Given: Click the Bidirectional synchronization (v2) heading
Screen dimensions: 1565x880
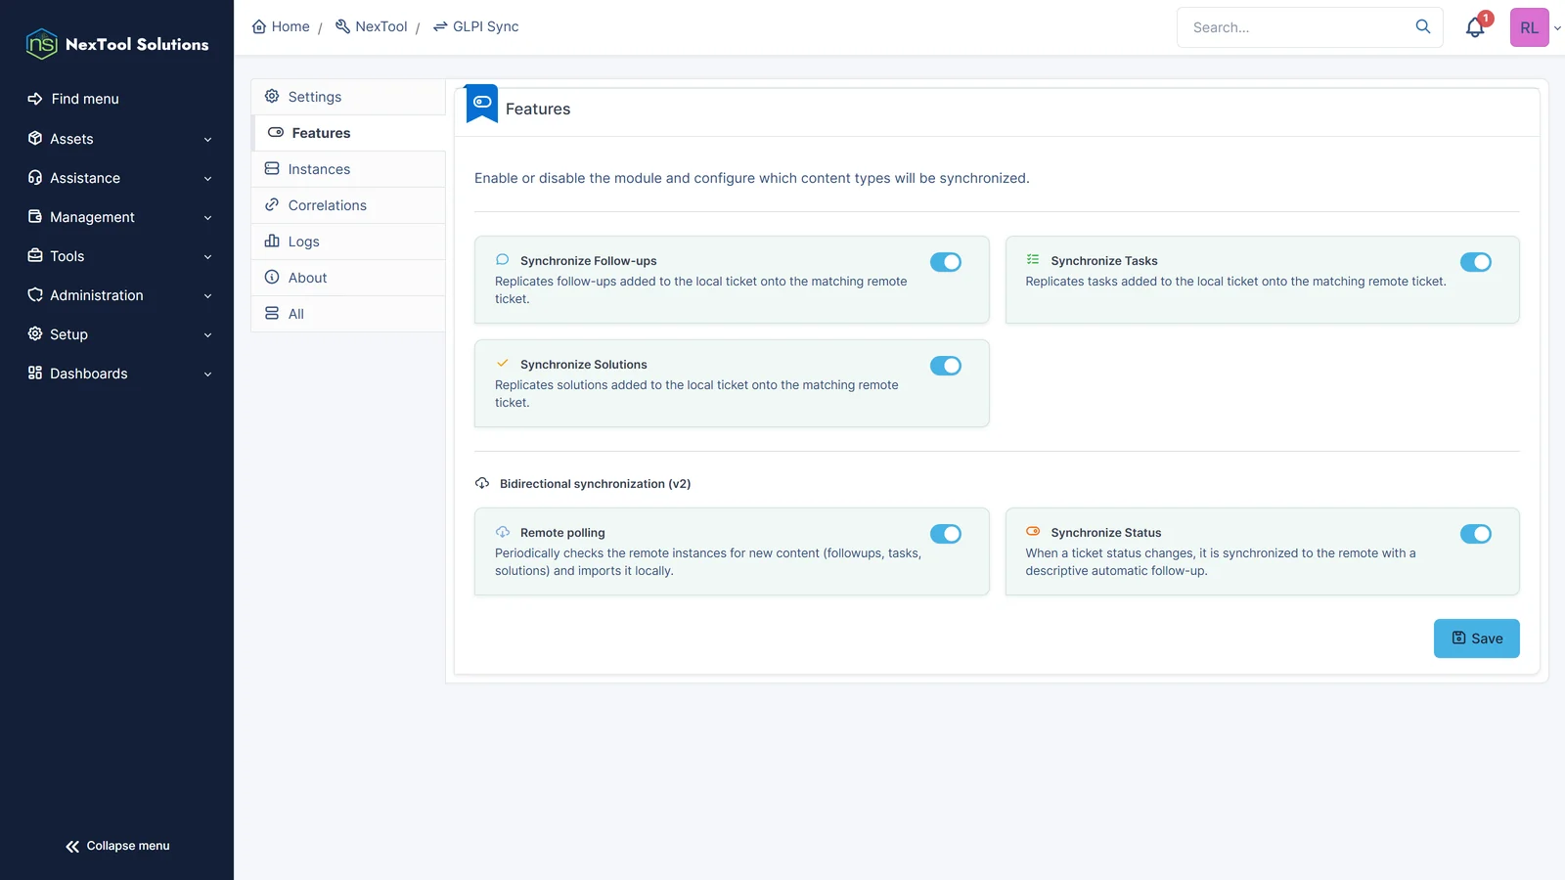Looking at the screenshot, I should (595, 484).
